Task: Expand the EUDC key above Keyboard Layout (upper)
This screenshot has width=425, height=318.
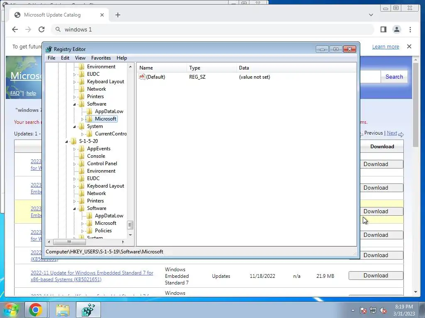Action: (x=75, y=75)
